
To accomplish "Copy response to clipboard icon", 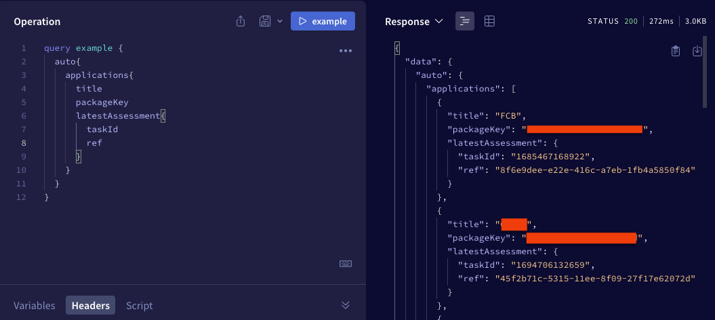I will click(x=675, y=51).
